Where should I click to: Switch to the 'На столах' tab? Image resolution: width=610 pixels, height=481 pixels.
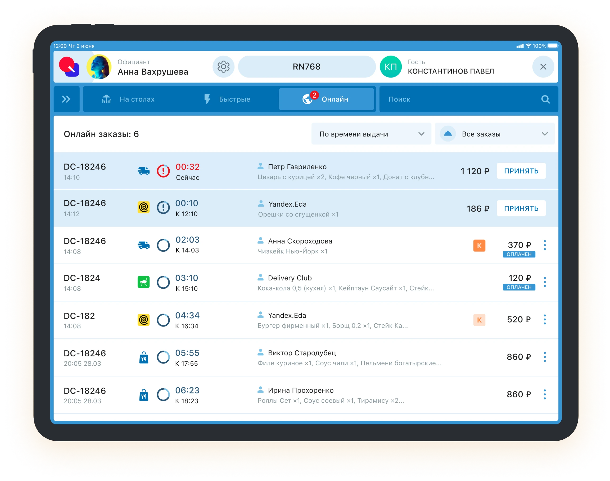[x=128, y=99]
